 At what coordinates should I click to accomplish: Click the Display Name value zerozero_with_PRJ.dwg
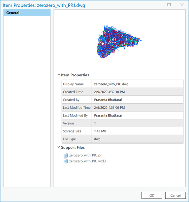click(x=111, y=84)
